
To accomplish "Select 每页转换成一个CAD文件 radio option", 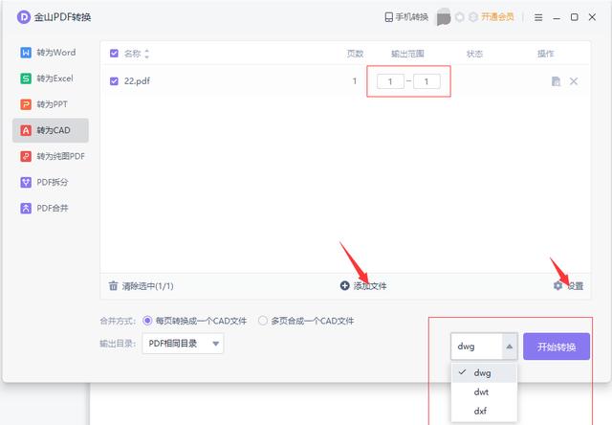I will 195,321.
